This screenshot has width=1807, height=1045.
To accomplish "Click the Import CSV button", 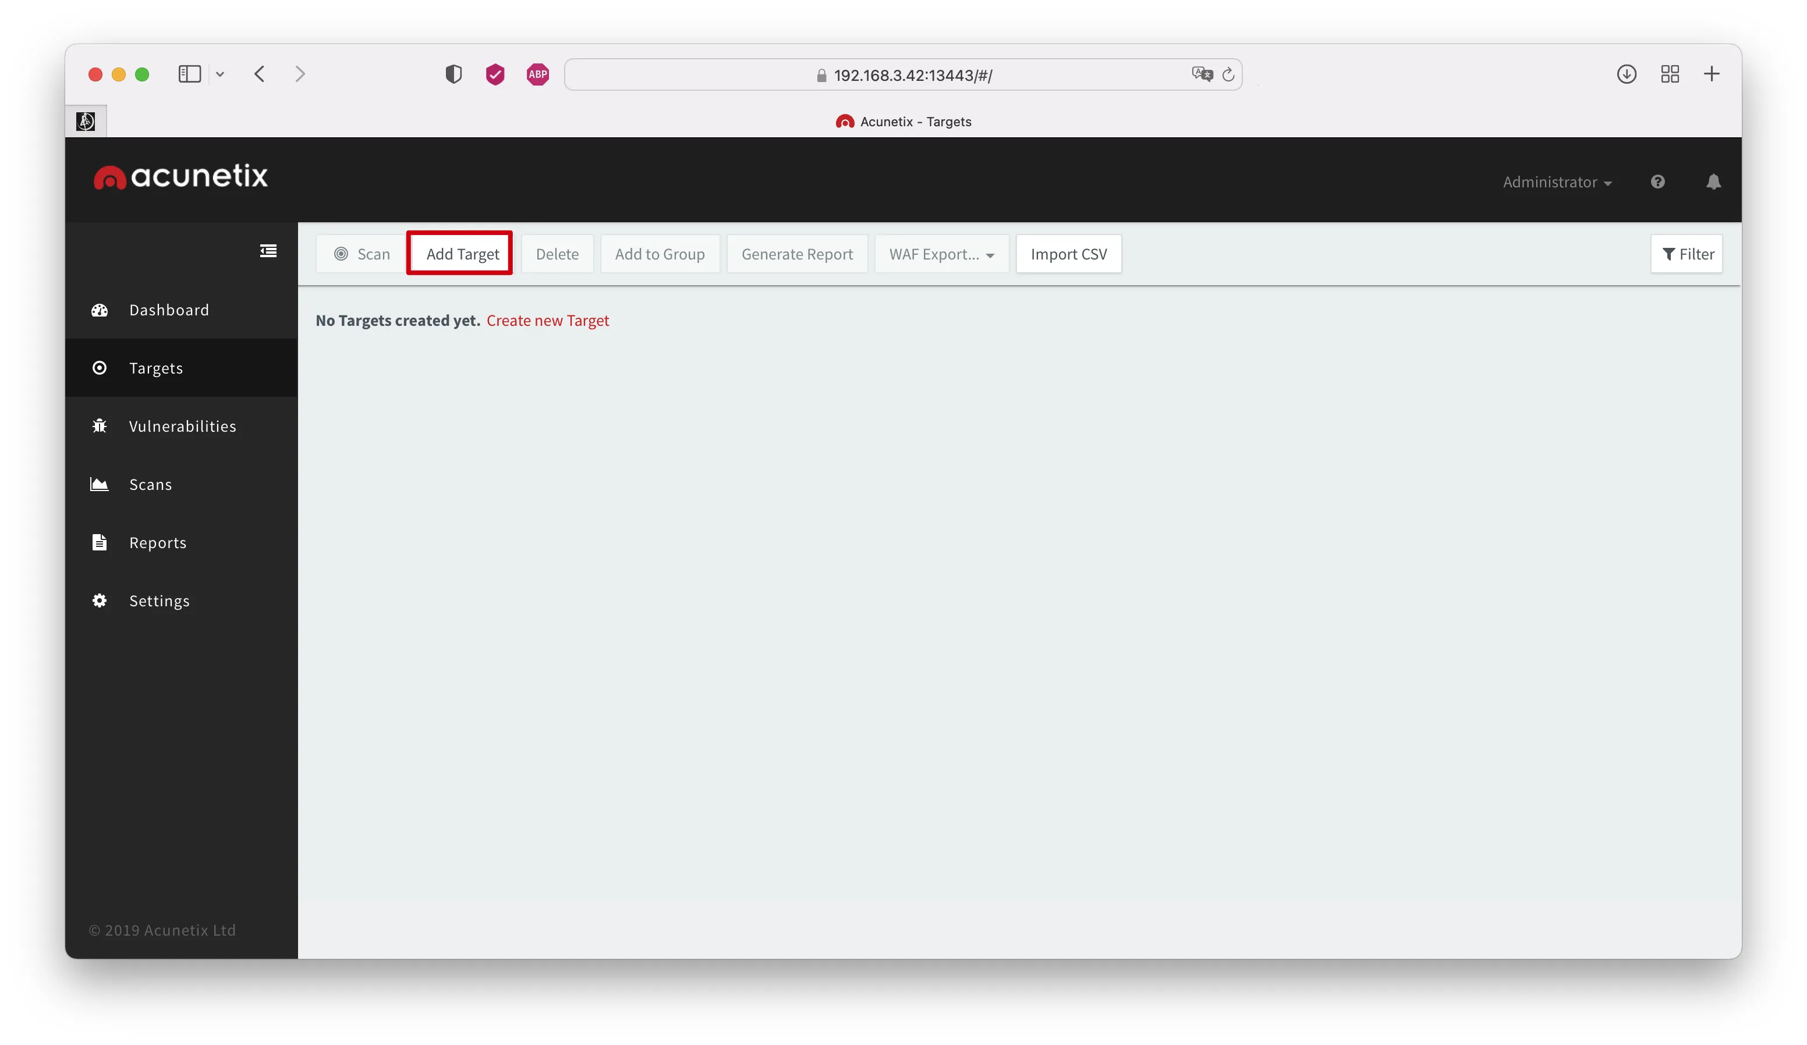I will click(x=1068, y=254).
